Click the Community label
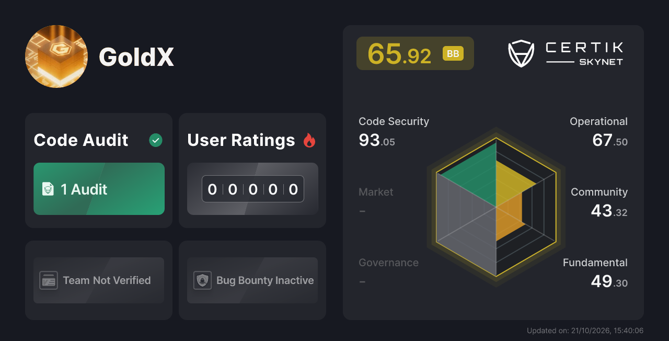The height and width of the screenshot is (341, 669). (x=599, y=192)
